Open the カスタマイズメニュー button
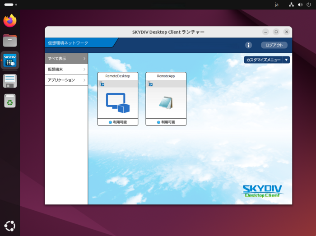The width and height of the screenshot is (316, 236). (x=263, y=60)
